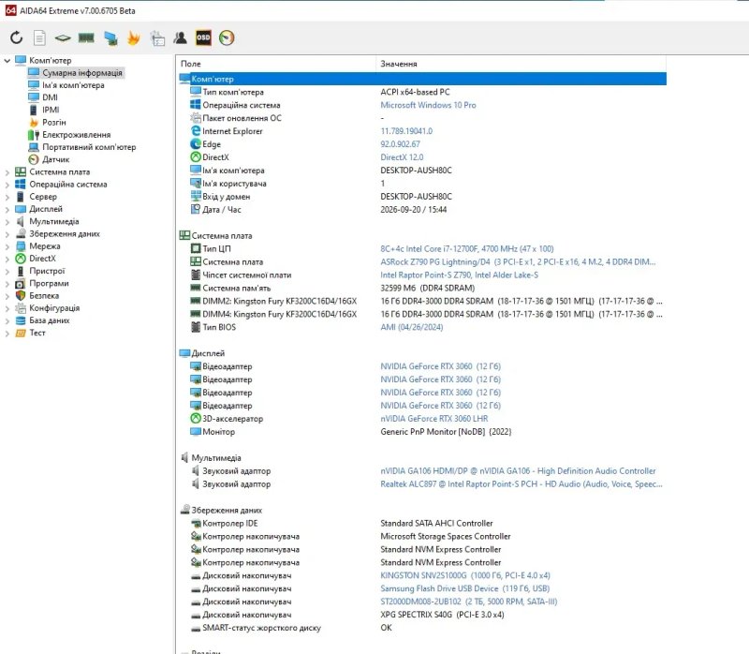749x654 pixels.
Task: Expand the Дисплей tree node
Action: pyautogui.click(x=7, y=209)
